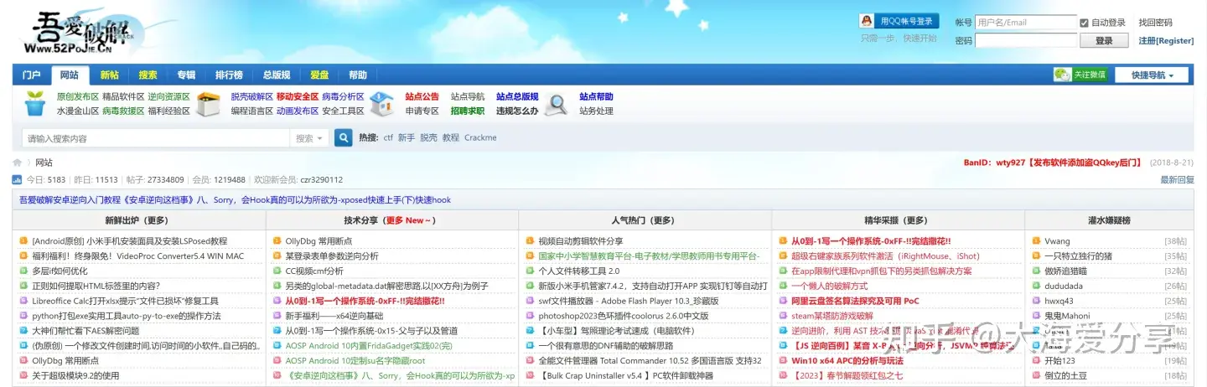
Task: Click the 登录 button
Action: pyautogui.click(x=1104, y=41)
